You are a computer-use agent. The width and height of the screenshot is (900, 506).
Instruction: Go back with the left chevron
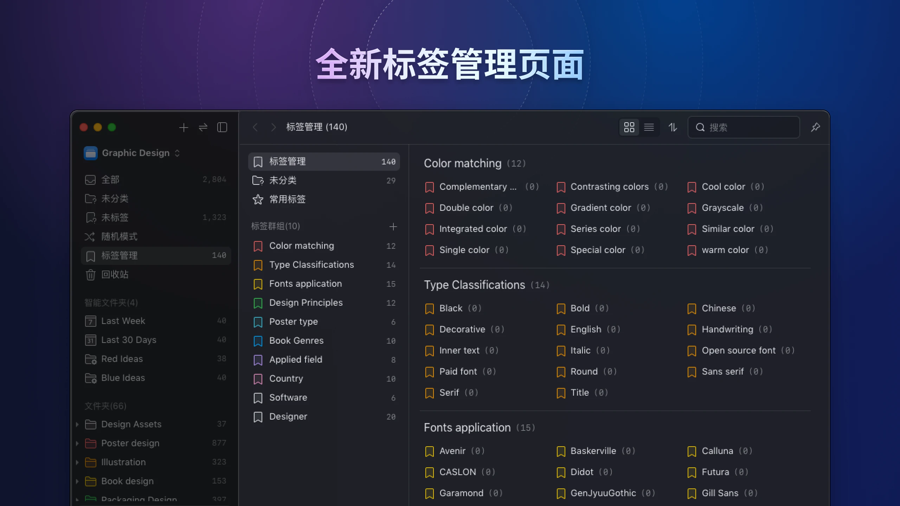pyautogui.click(x=255, y=127)
